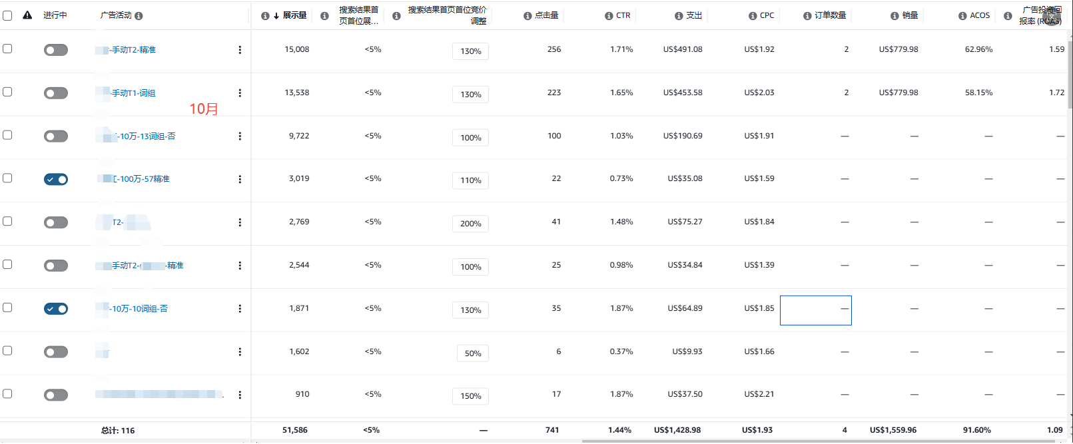Open the 50% bid adjustment field

coord(472,353)
